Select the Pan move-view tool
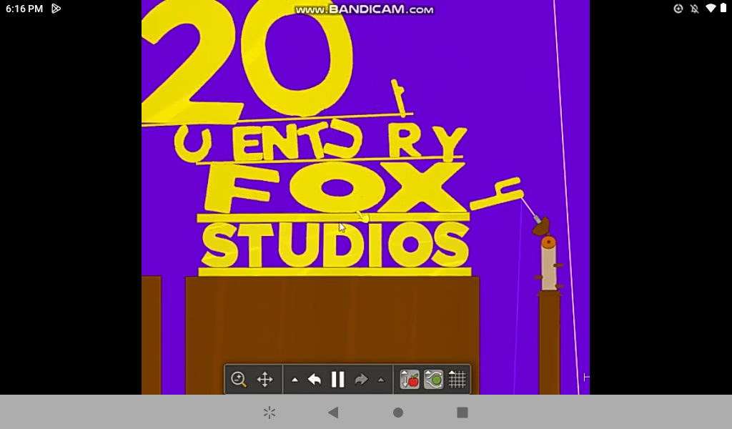The image size is (732, 429). (264, 380)
